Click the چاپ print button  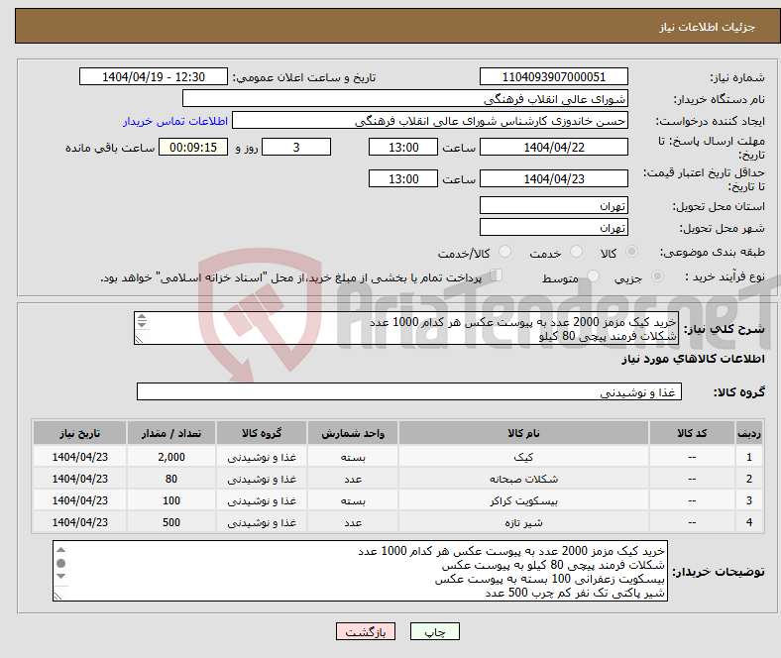click(x=435, y=631)
